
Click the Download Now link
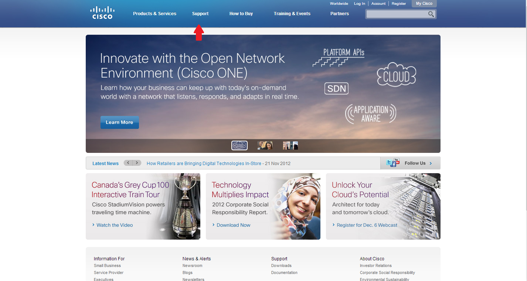click(234, 225)
